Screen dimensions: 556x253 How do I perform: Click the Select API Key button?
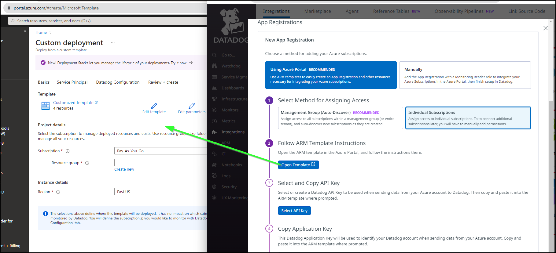(x=294, y=211)
